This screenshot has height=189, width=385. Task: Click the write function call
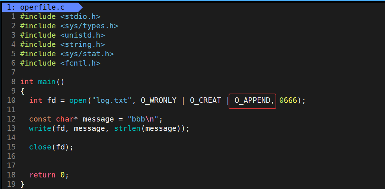(x=40, y=129)
